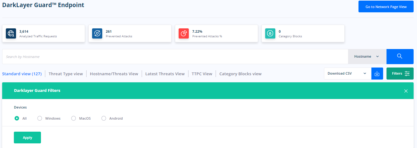
Task: Run search with the magnifier button
Action: pyautogui.click(x=400, y=56)
